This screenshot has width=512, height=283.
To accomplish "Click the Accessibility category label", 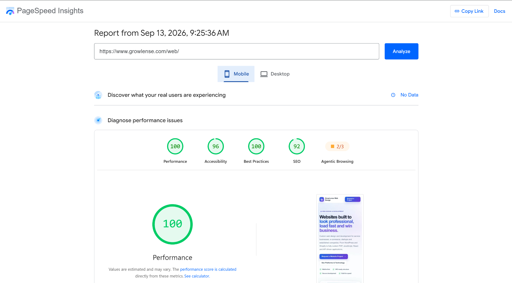I will point(216,161).
